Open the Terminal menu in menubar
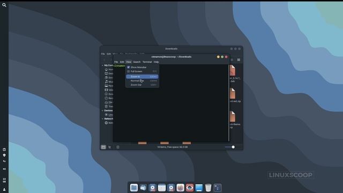 click(147, 62)
